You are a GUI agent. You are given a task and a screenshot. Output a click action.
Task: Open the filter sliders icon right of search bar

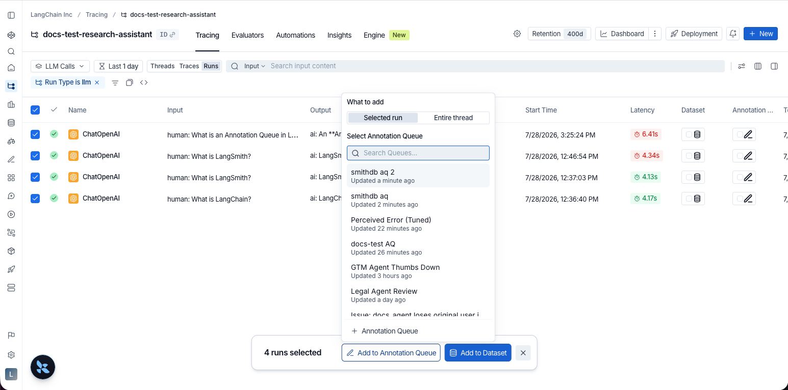[x=742, y=66]
